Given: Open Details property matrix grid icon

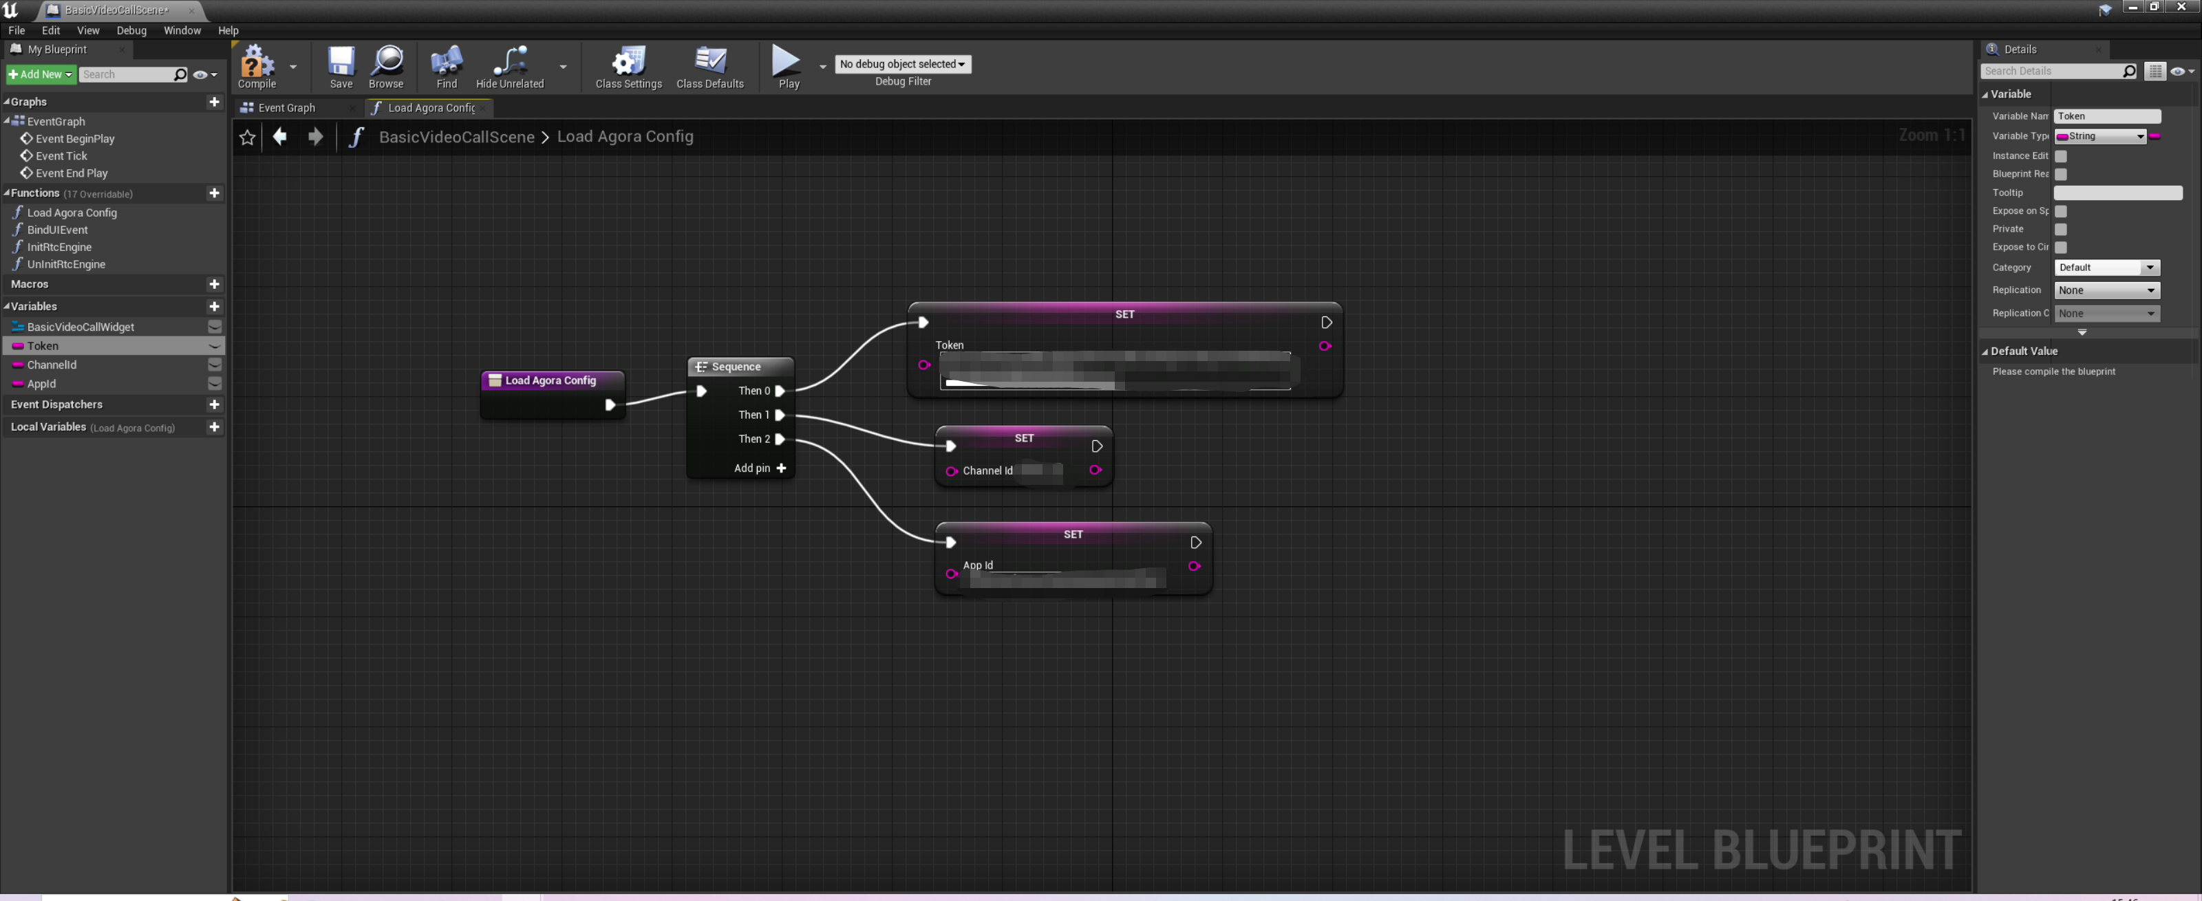Looking at the screenshot, I should coord(2155,71).
